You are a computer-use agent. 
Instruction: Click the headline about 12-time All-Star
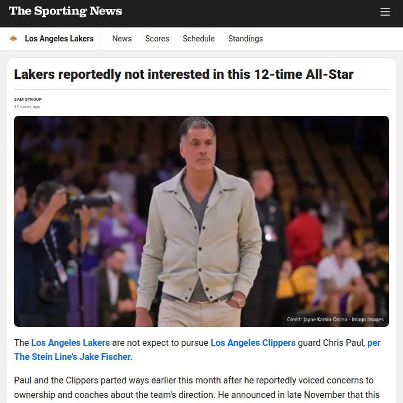pos(184,74)
